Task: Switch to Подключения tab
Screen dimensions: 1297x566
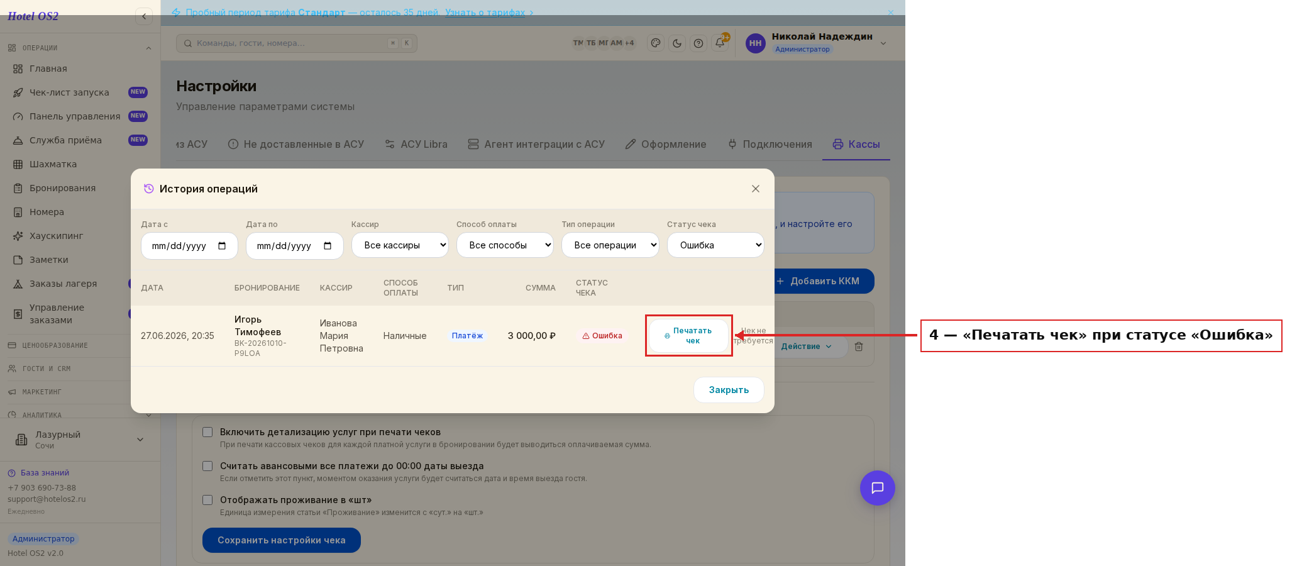Action: coord(770,144)
